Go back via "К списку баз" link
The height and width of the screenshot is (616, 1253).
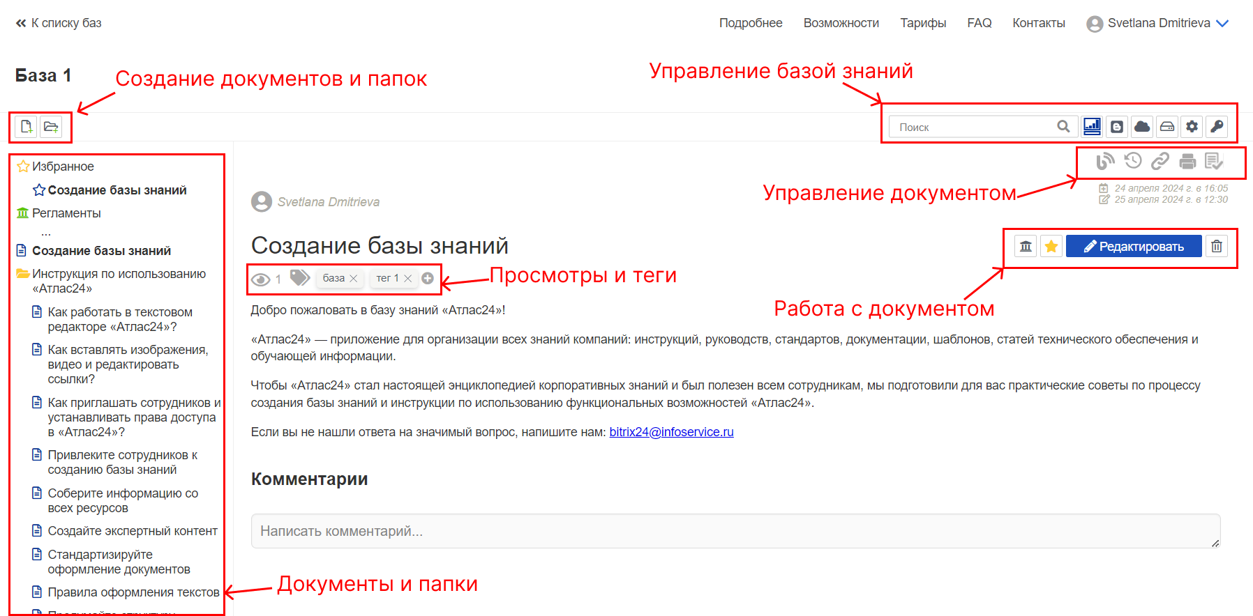pos(66,23)
